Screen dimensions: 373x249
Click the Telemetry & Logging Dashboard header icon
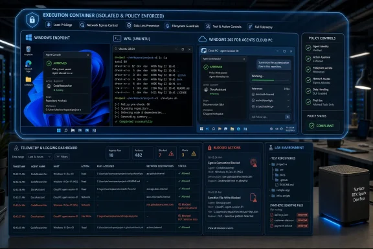point(16,148)
